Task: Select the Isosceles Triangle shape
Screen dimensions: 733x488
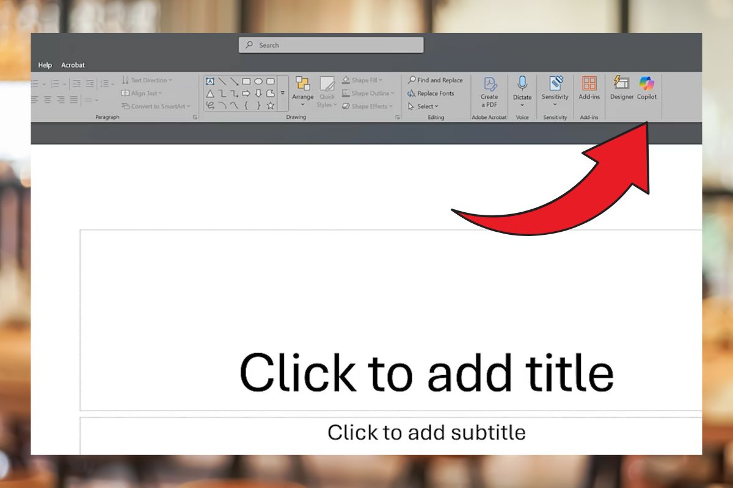Action: (210, 93)
